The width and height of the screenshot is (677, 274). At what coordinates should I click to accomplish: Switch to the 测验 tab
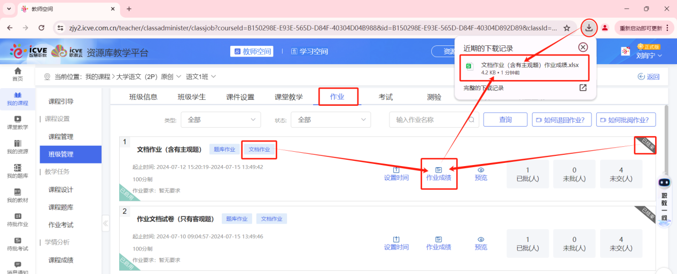click(434, 97)
